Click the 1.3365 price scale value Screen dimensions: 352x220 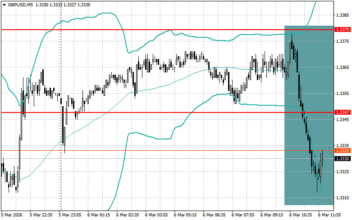click(x=343, y=67)
